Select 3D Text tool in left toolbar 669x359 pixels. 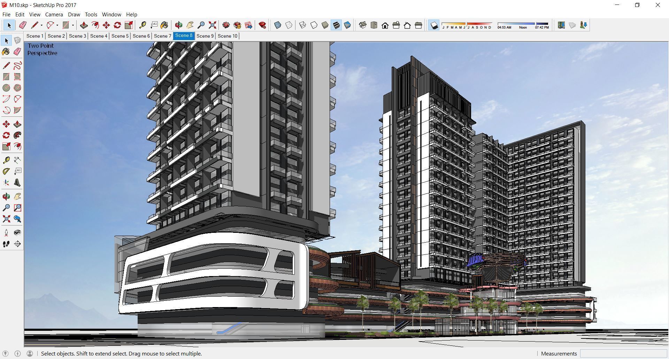17,183
